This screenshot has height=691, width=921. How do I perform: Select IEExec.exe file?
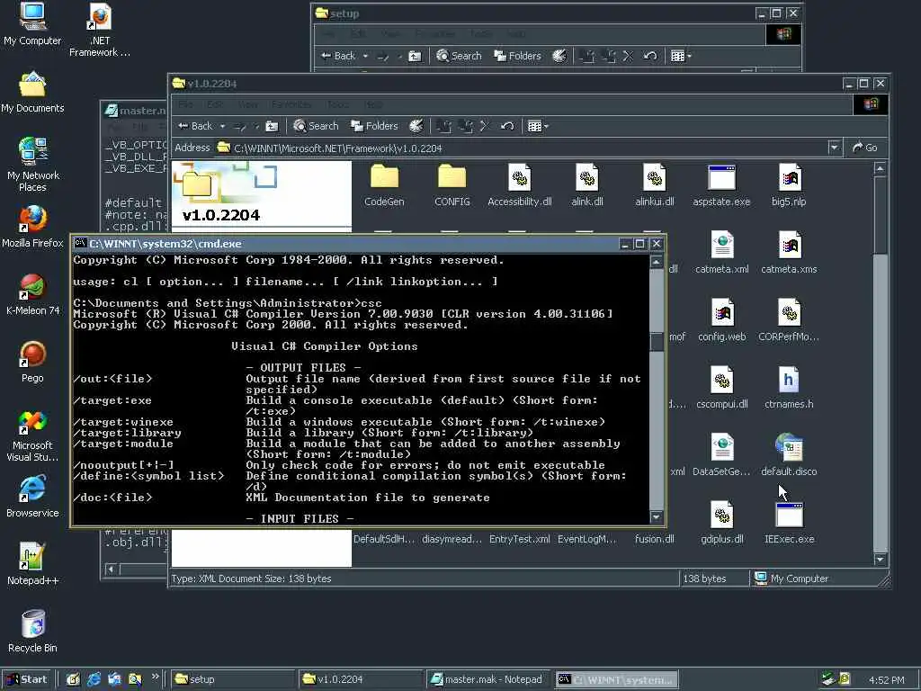(x=789, y=524)
